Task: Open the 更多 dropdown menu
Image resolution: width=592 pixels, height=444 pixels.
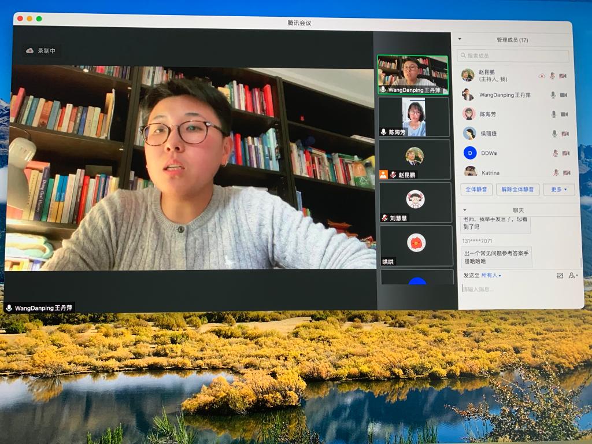Action: click(x=558, y=190)
